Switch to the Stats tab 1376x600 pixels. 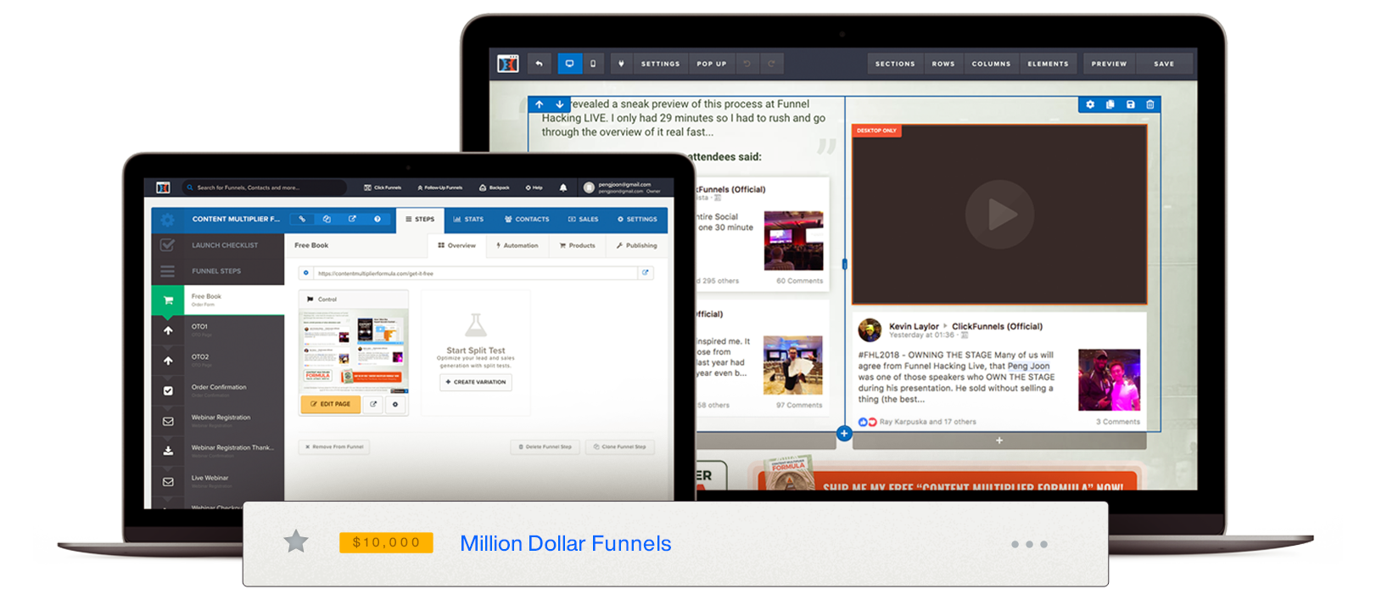(x=468, y=219)
